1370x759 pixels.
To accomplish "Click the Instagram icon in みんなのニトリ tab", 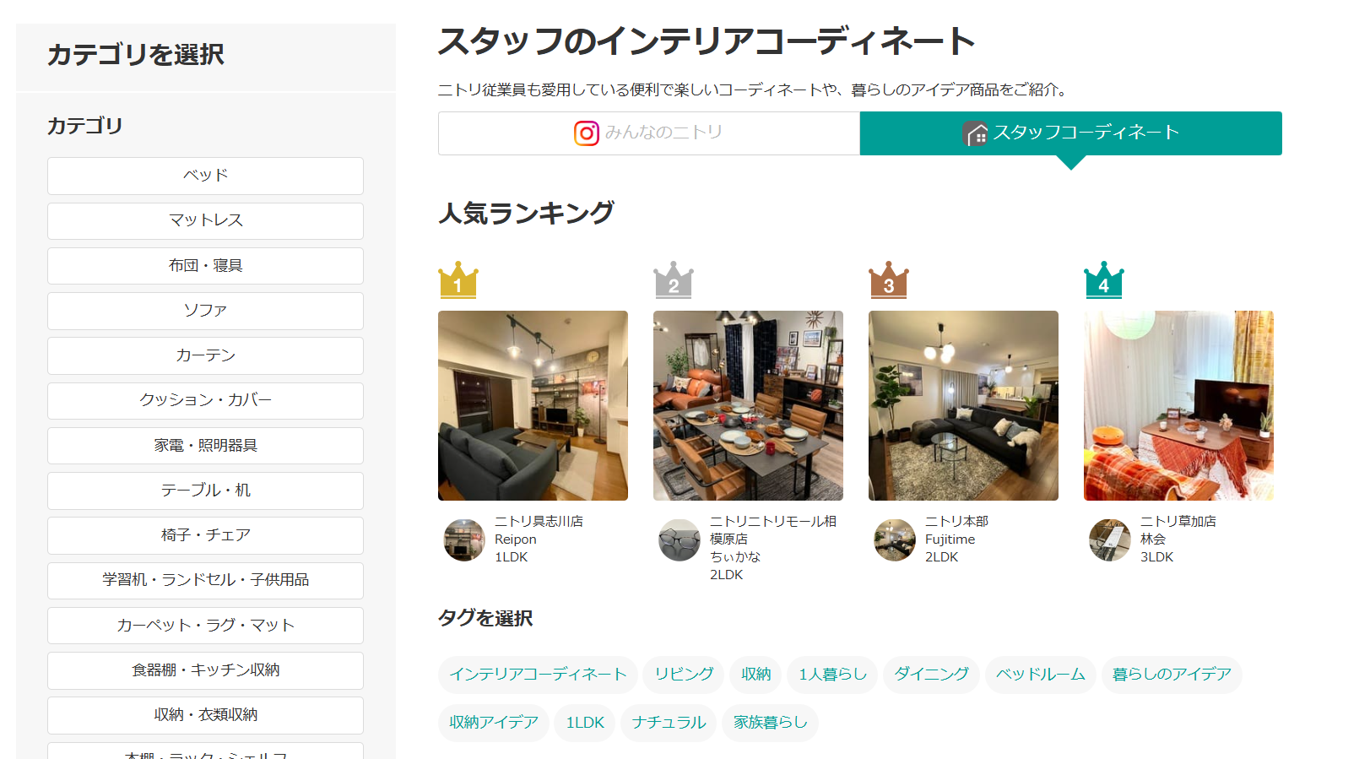I will pos(587,133).
